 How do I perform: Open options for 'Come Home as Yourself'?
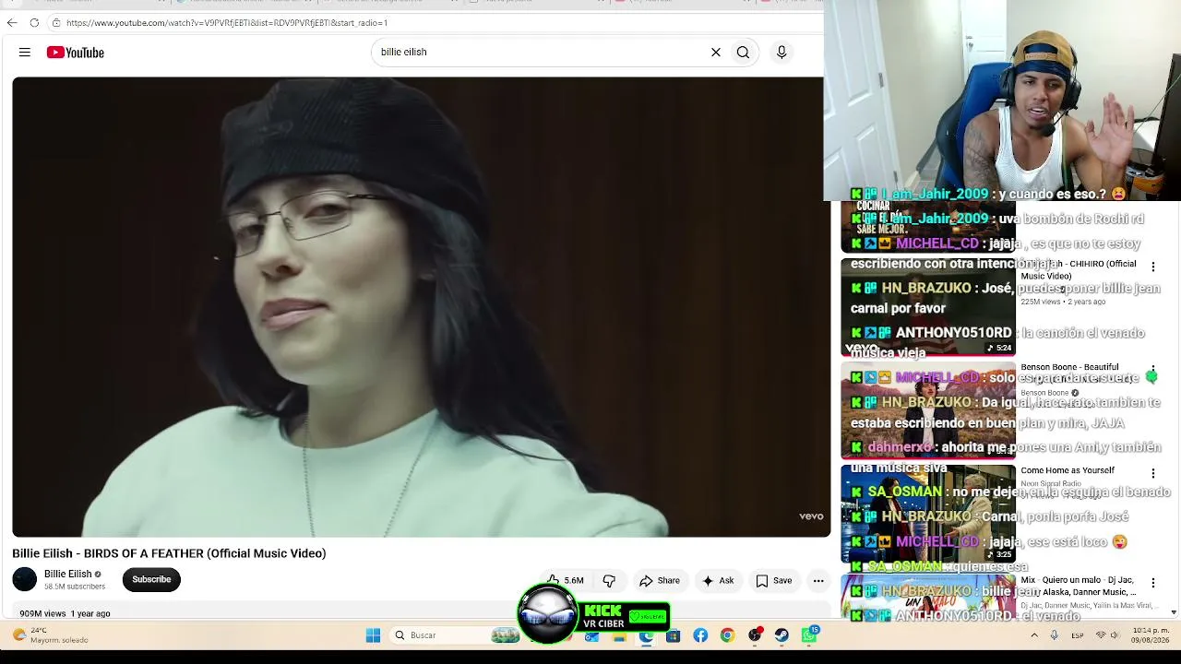click(x=1152, y=474)
